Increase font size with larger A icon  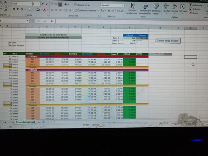coord(43,4)
